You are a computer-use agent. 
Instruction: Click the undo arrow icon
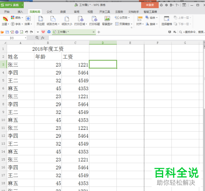point(27,32)
